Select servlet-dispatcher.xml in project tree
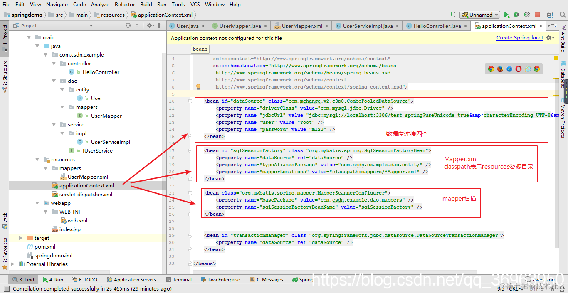This screenshot has height=293, width=568. [x=82, y=195]
